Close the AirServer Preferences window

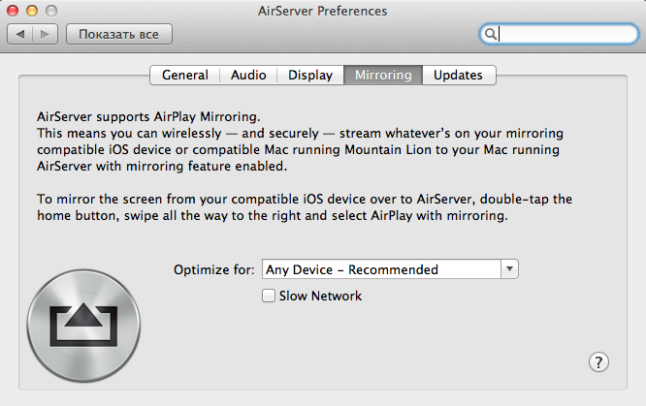[15, 11]
